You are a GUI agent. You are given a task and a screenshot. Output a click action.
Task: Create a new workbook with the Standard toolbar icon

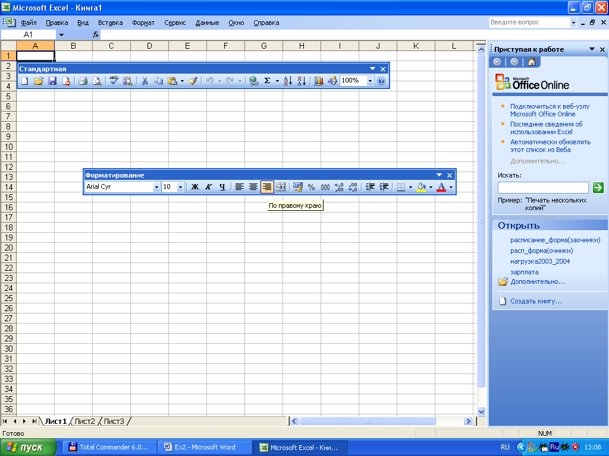[x=25, y=81]
